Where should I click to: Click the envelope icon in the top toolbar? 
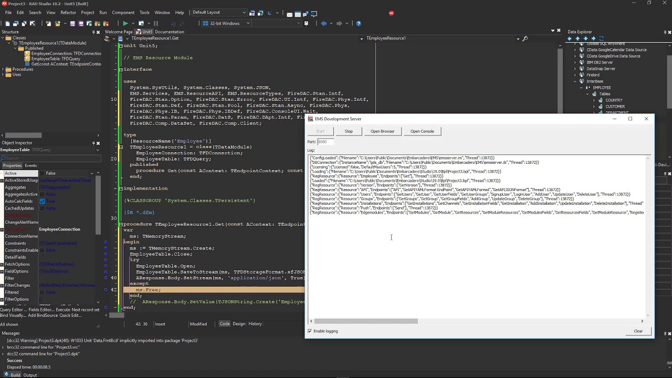coord(290,14)
